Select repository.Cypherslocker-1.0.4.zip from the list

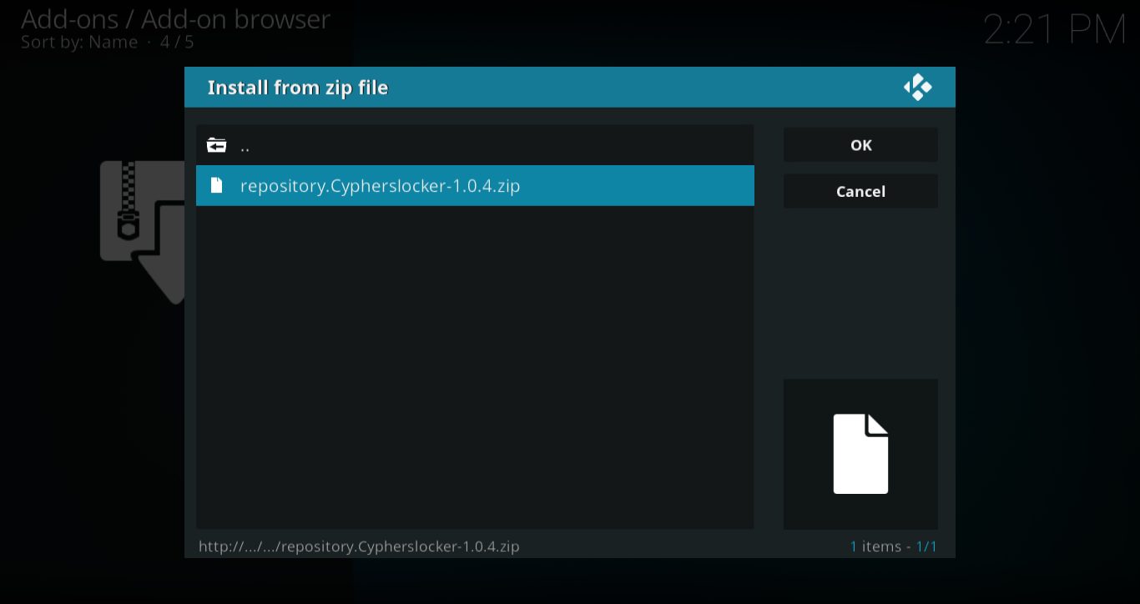475,185
